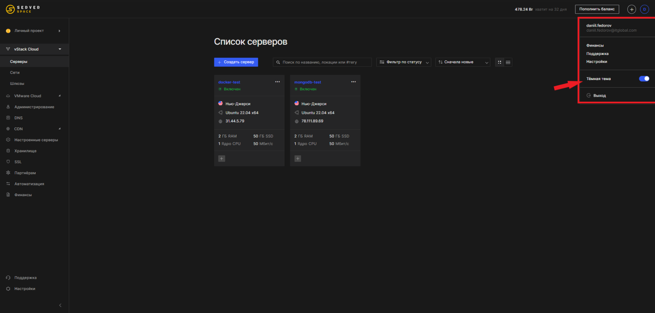Click the Партнёрам icon
This screenshot has height=313, width=655.
point(8,173)
